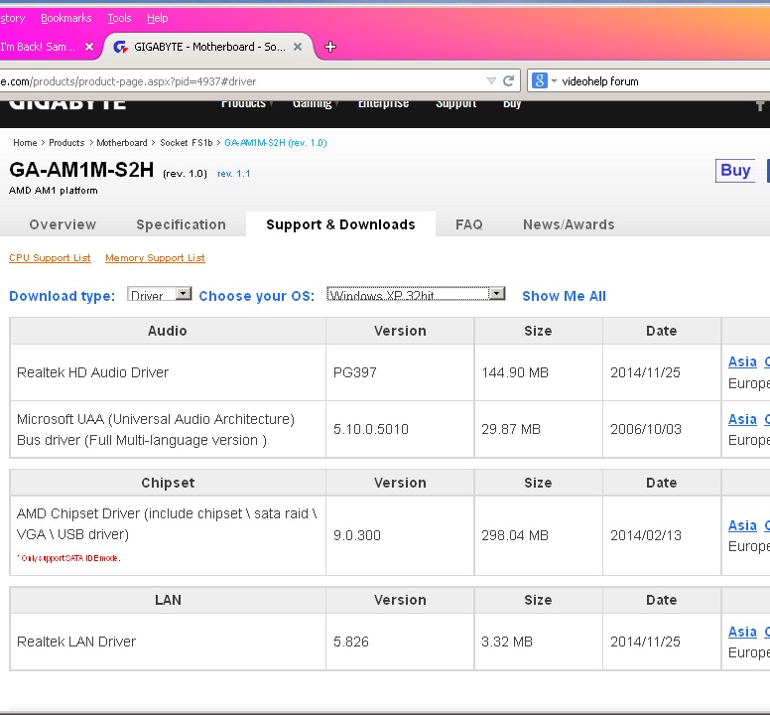The image size is (770, 715).
Task: Open the Support navigation link
Action: tap(456, 104)
